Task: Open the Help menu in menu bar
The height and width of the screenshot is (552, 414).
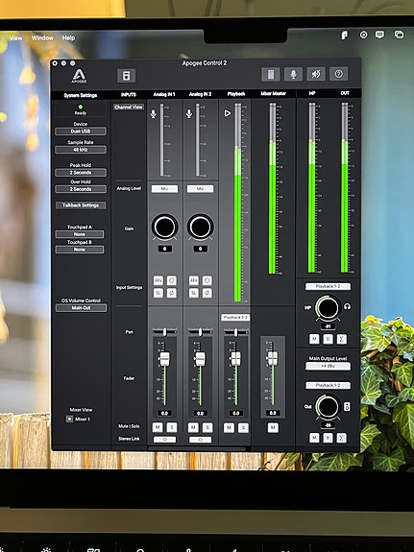Action: [69, 37]
